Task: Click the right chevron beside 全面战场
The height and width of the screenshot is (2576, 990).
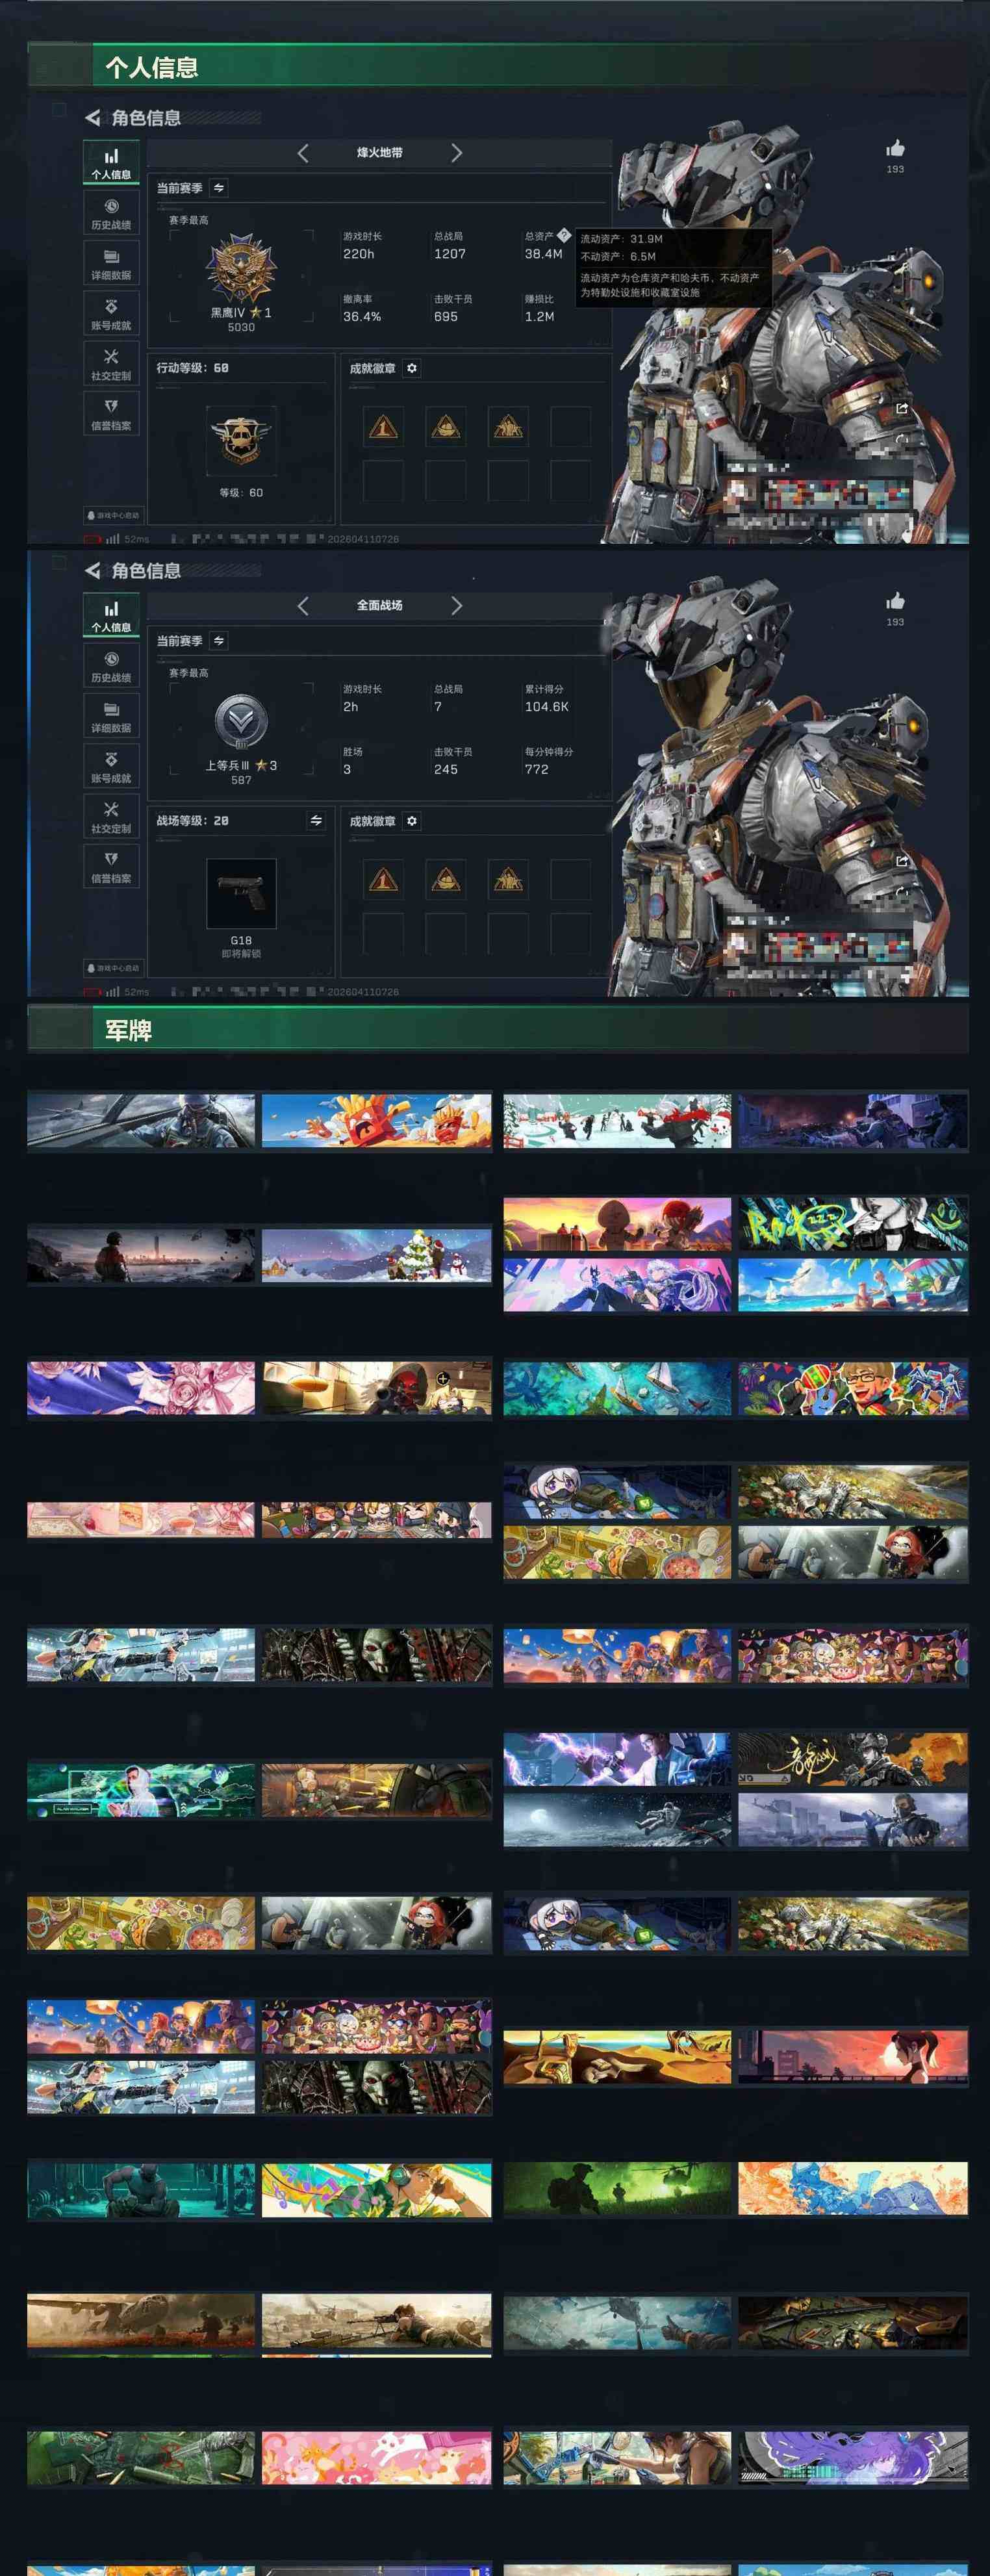Action: point(456,606)
